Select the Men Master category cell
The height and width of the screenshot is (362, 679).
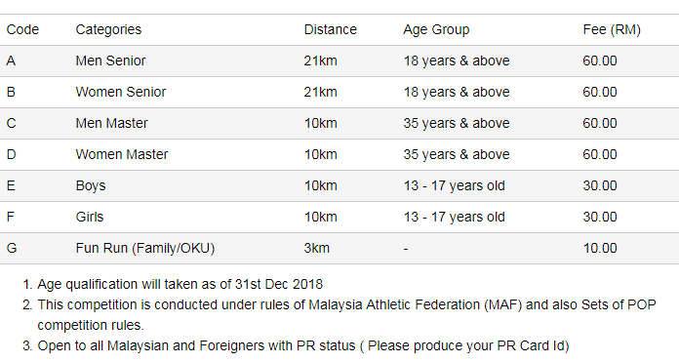pos(111,123)
